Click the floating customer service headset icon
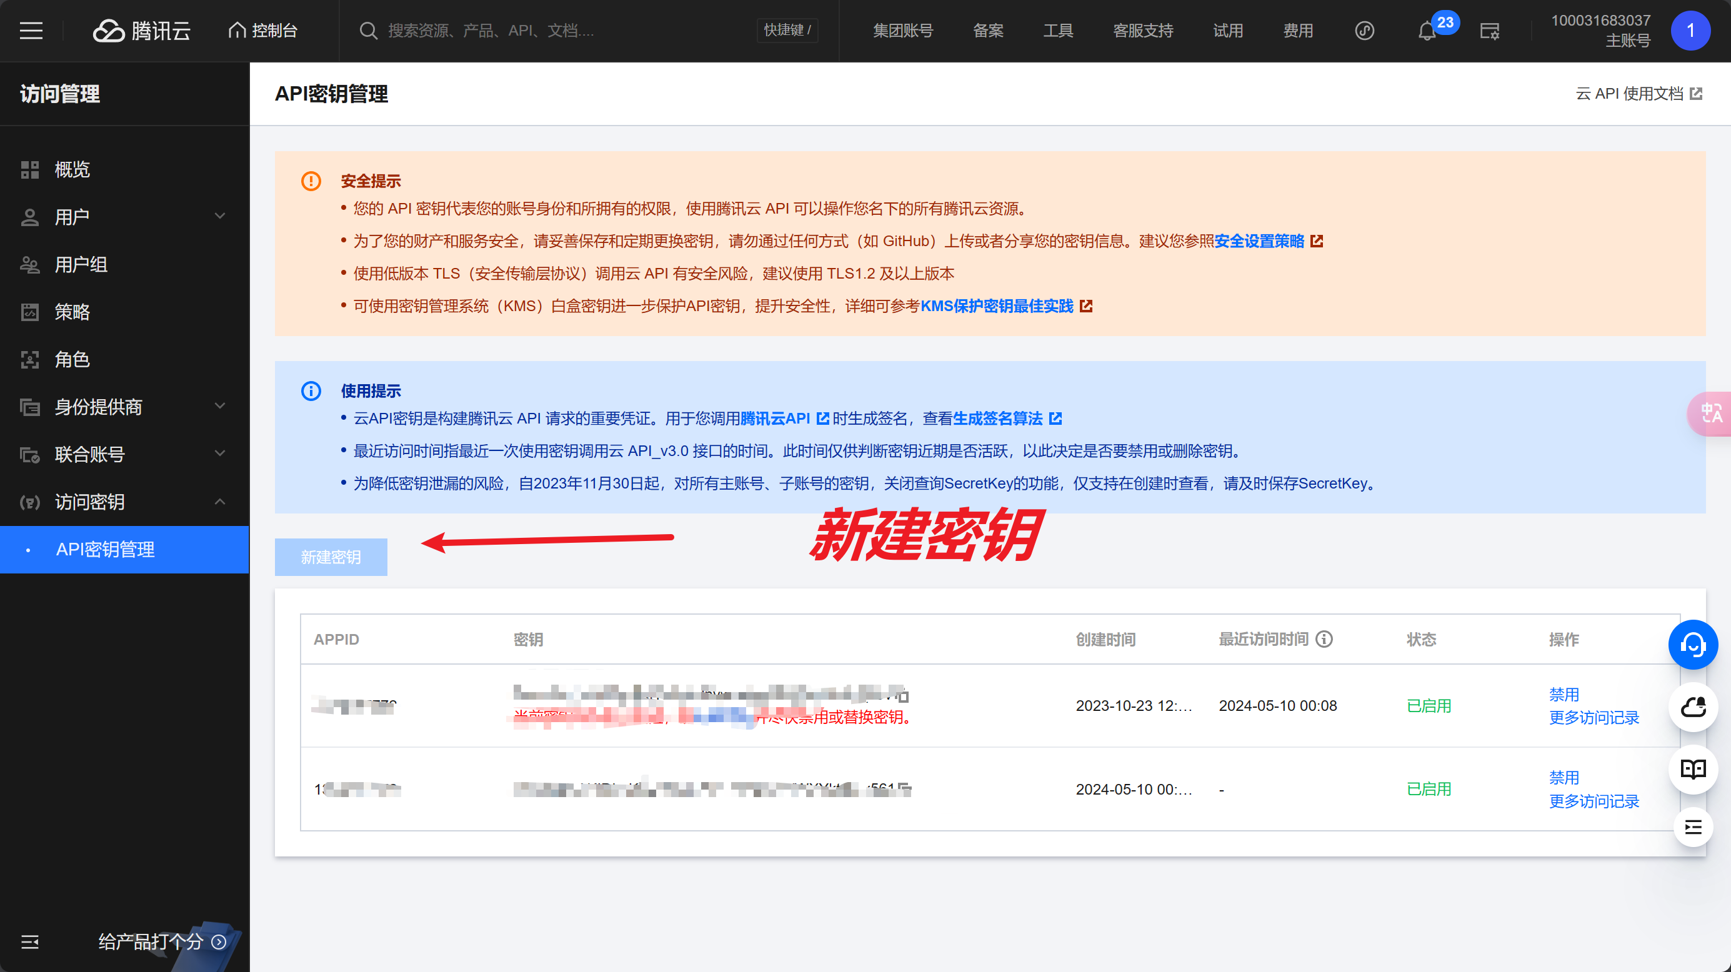Image resolution: width=1731 pixels, height=972 pixels. pos(1692,645)
